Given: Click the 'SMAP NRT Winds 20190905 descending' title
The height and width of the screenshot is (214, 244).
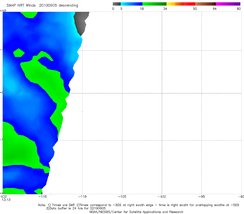Looking at the screenshot, I should (x=42, y=6).
